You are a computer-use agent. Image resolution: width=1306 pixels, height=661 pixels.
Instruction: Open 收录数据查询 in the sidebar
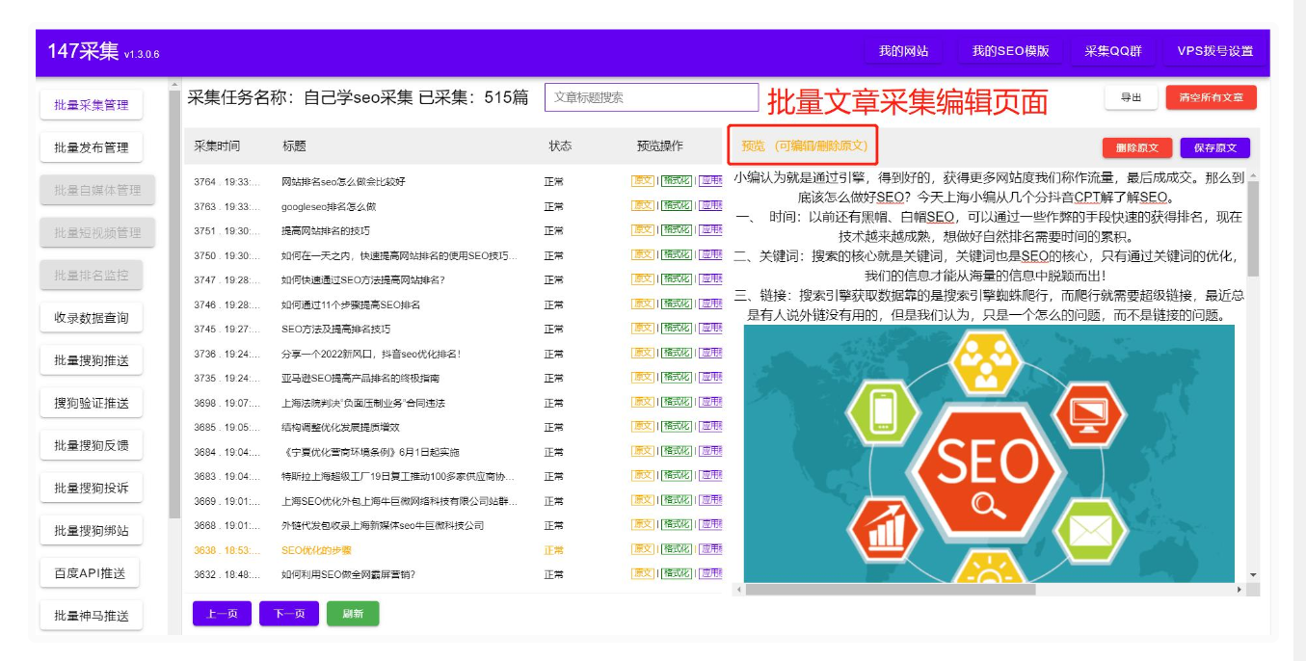coord(91,318)
